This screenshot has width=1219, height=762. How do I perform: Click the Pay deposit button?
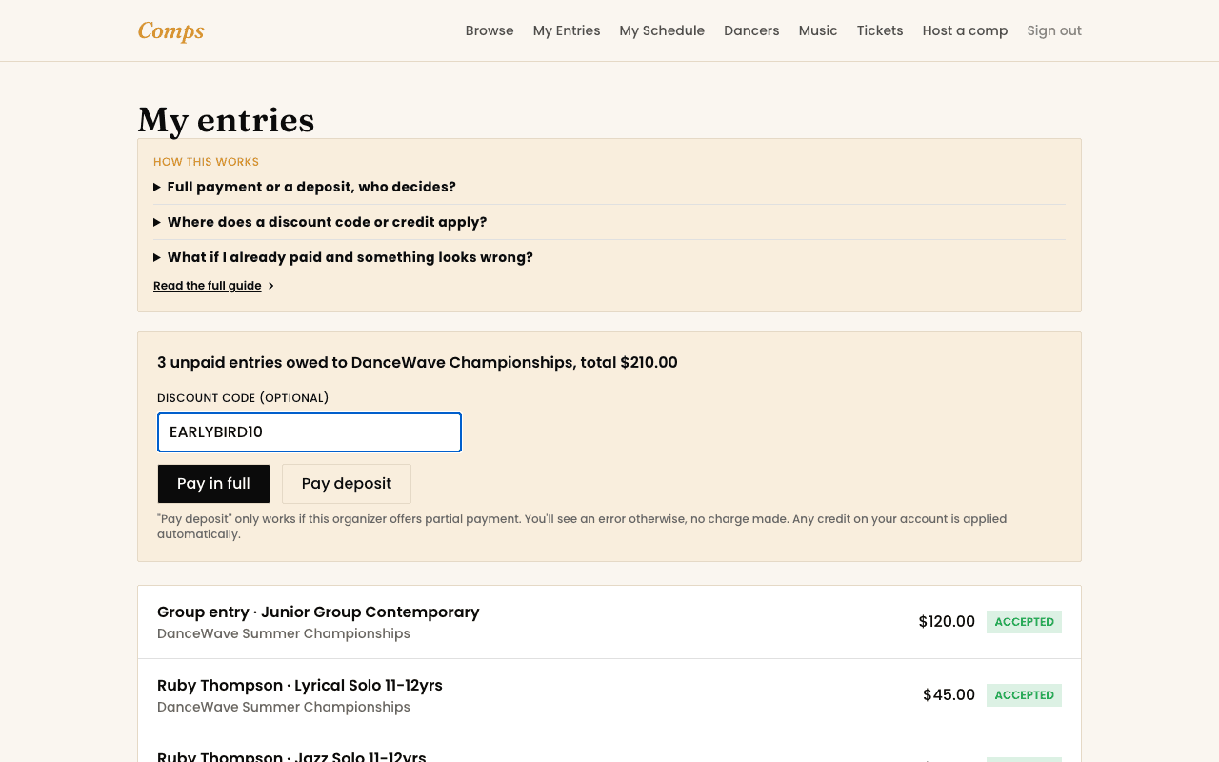347,484
